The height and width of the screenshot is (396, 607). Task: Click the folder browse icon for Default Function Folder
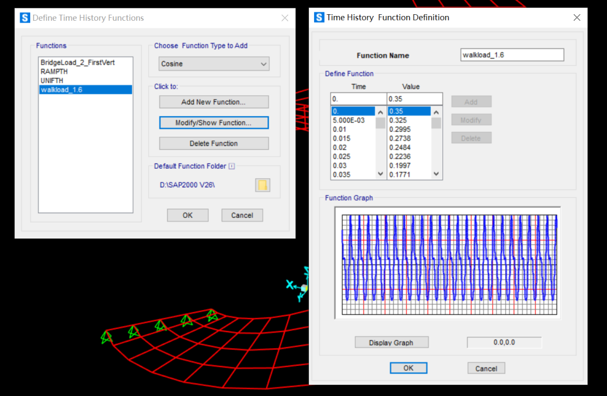pyautogui.click(x=263, y=185)
